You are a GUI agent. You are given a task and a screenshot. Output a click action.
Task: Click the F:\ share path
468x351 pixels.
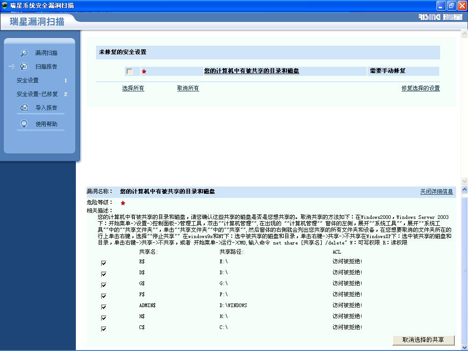coord(223,295)
